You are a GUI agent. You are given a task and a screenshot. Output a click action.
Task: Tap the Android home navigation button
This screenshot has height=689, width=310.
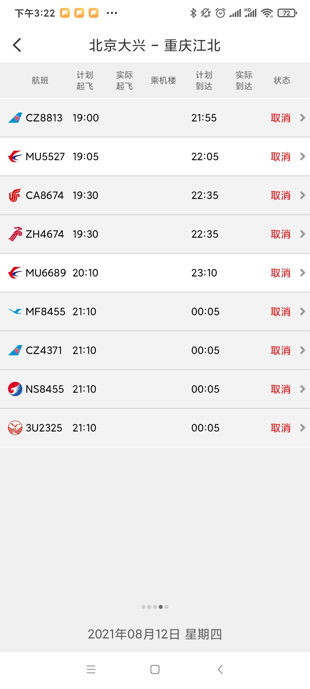155,669
